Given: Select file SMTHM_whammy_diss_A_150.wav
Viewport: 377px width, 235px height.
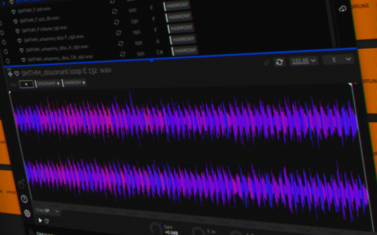Looking at the screenshot, I should (x=57, y=48).
